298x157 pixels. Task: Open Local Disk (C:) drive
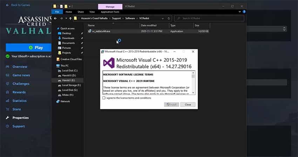(70, 70)
